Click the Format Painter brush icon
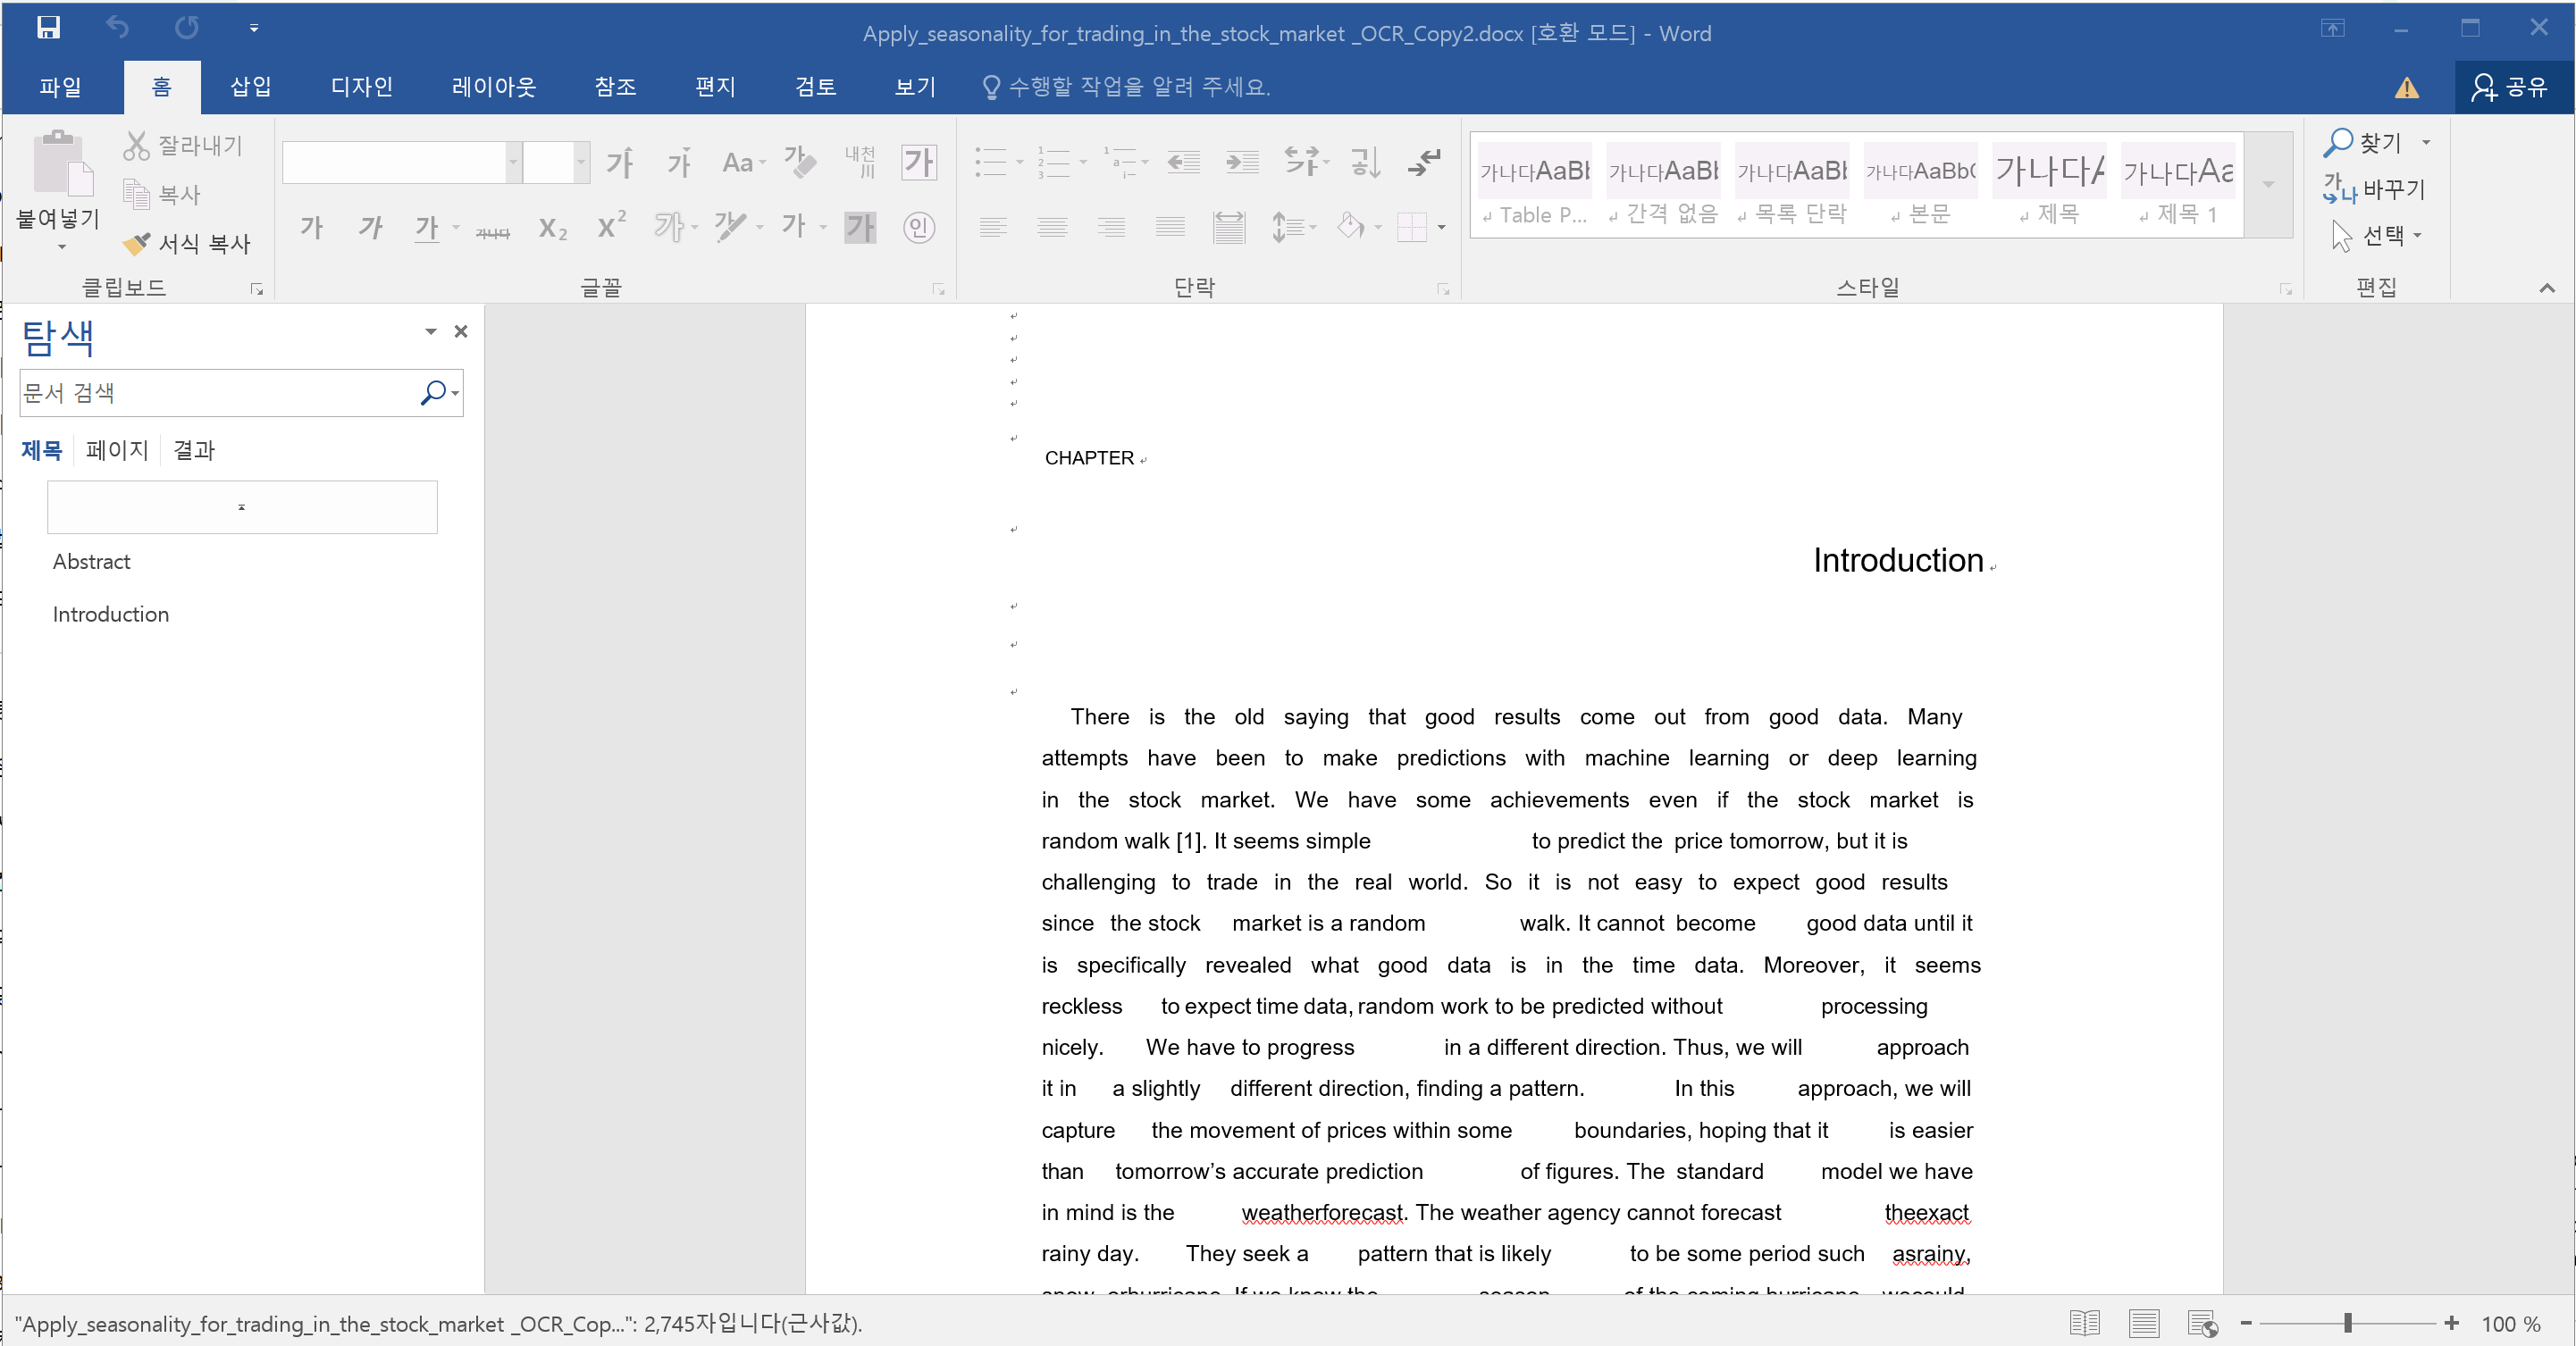The image size is (2576, 1346). [x=136, y=243]
